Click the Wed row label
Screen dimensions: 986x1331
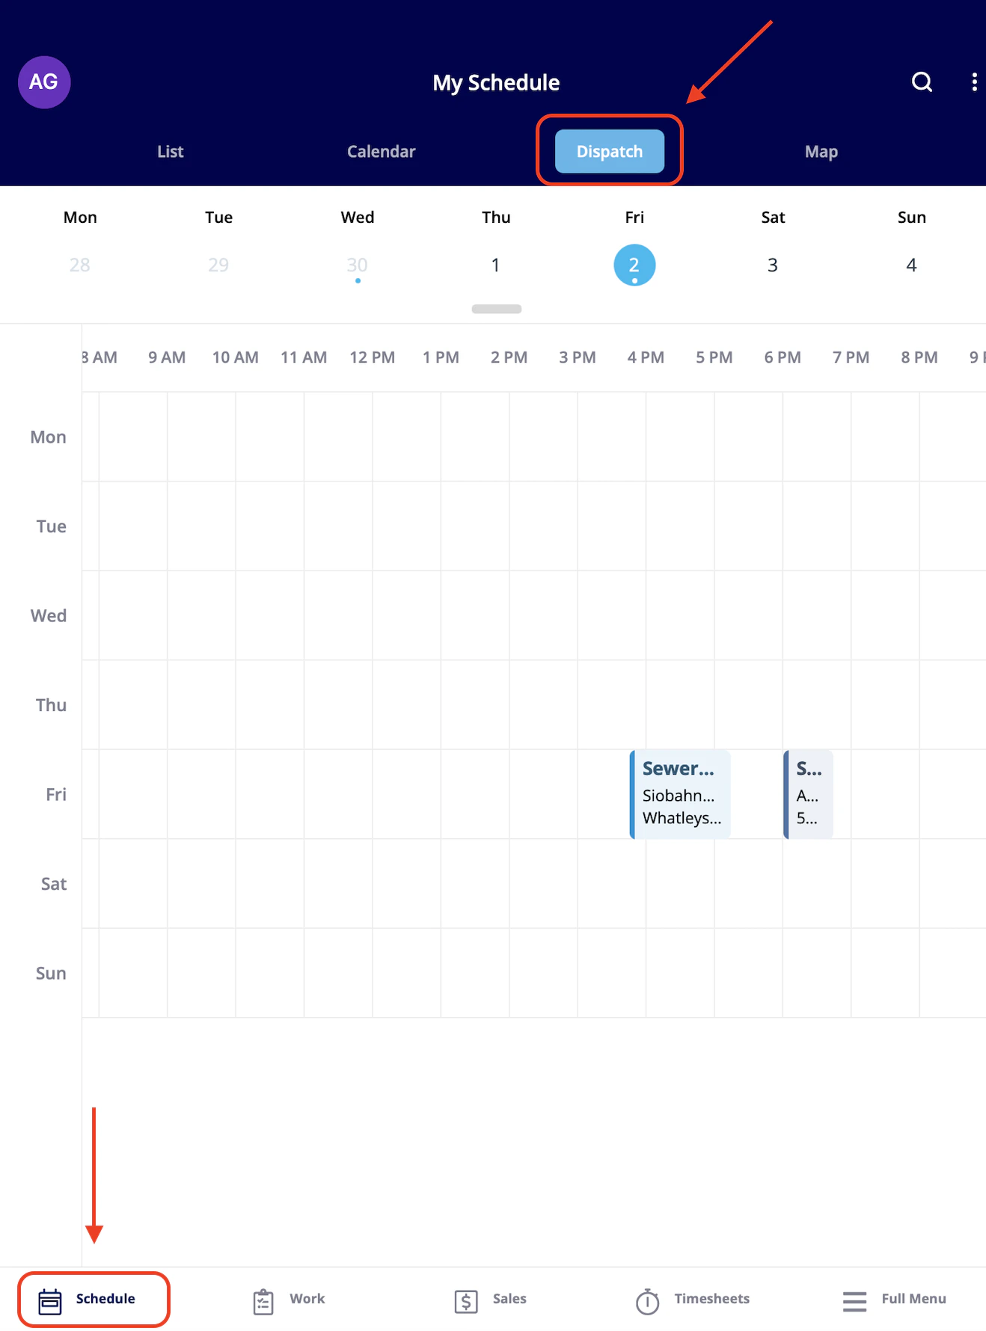[x=49, y=615]
